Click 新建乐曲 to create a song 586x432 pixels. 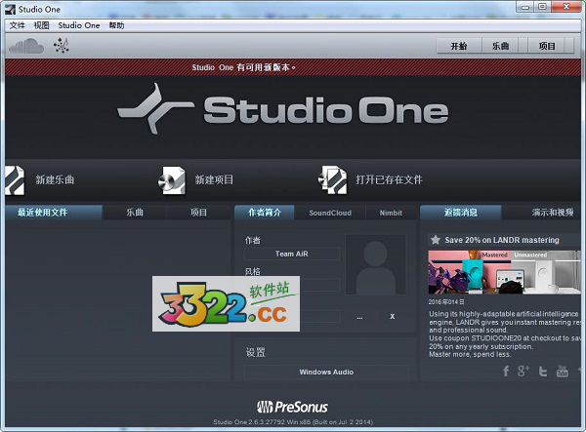point(55,179)
